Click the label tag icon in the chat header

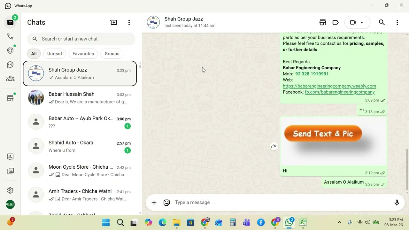click(x=336, y=22)
